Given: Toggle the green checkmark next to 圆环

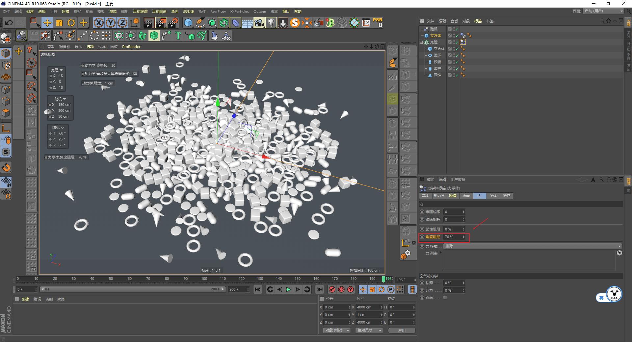Looking at the screenshot, I should pyautogui.click(x=458, y=55).
